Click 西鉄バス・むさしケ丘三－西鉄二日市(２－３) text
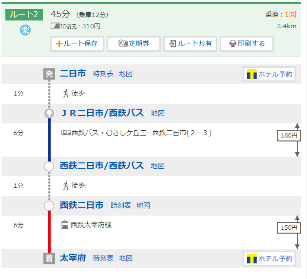 [141, 133]
